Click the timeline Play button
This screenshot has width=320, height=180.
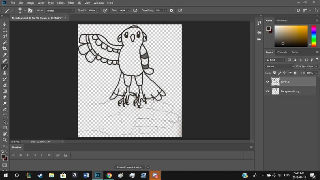[x=28, y=155]
